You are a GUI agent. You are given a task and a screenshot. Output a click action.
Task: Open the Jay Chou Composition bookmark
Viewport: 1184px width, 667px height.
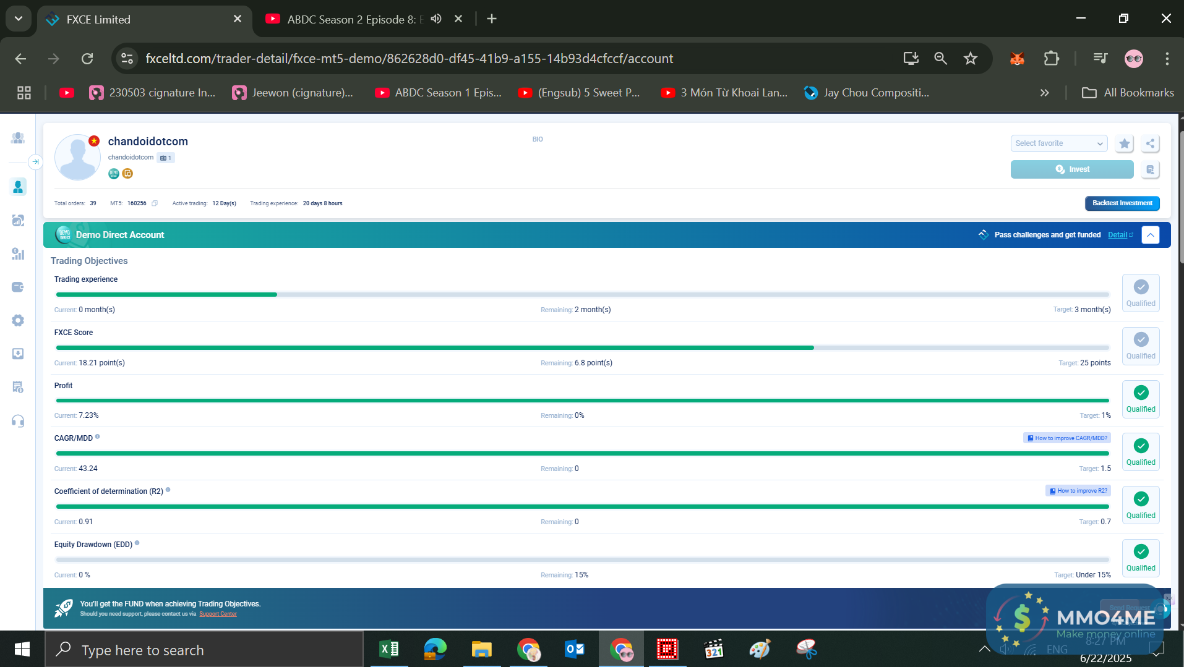click(867, 93)
